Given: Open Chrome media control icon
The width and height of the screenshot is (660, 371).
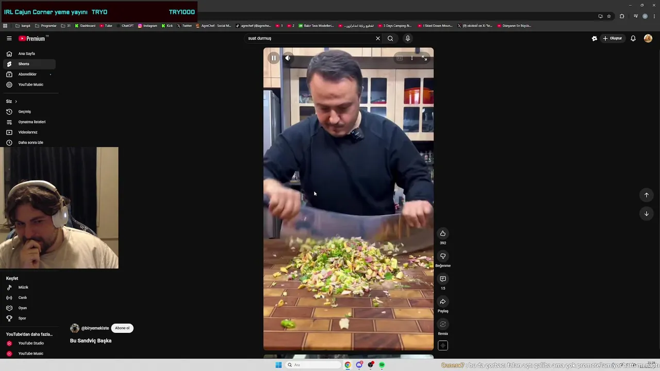Looking at the screenshot, I should point(635,16).
